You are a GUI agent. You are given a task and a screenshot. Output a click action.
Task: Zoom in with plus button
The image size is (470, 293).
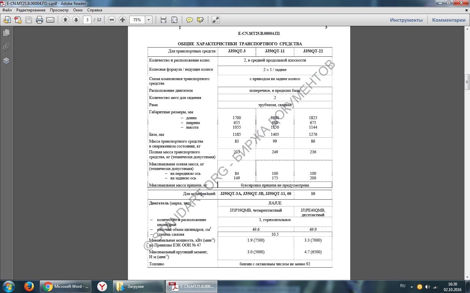pyautogui.click(x=122, y=20)
